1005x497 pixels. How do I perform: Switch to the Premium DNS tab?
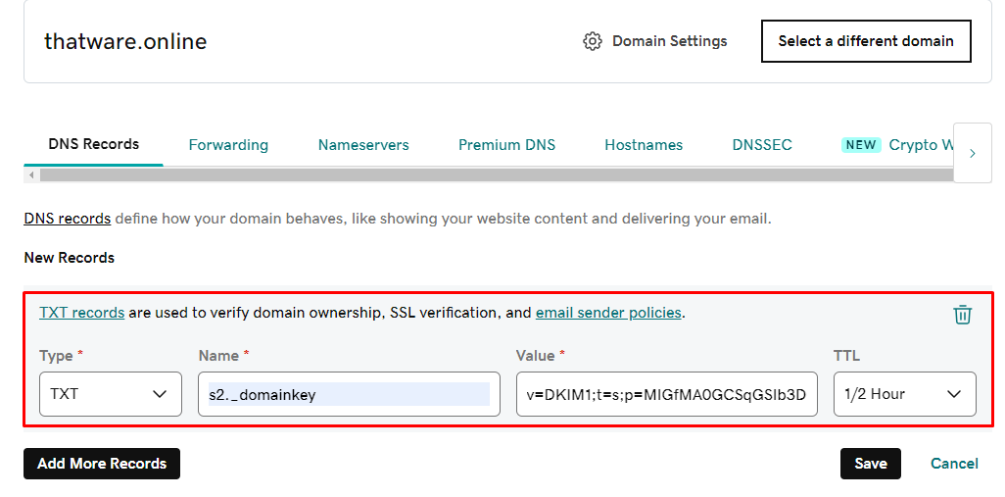pos(507,145)
